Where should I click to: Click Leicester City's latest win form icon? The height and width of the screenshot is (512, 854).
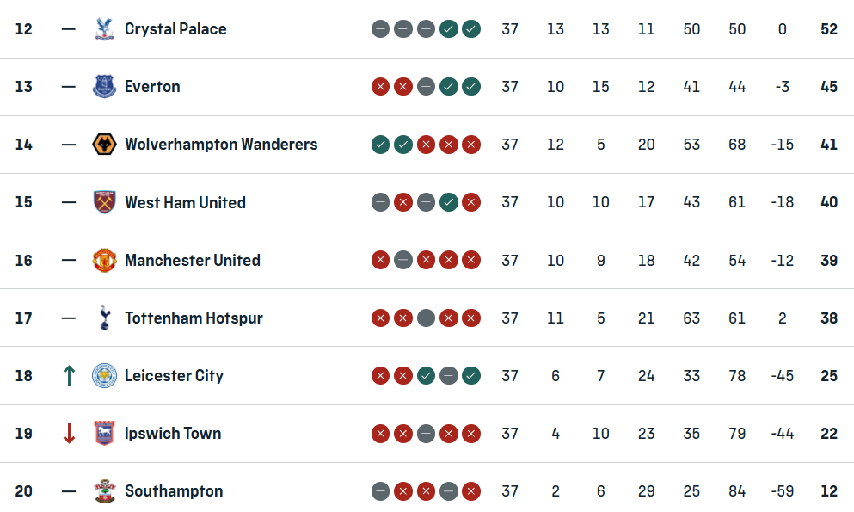tap(471, 375)
